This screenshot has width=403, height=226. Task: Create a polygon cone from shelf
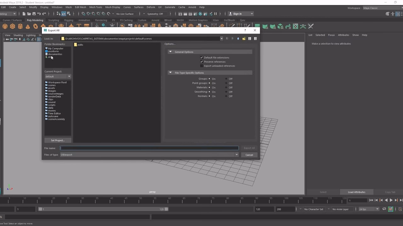click(x=28, y=26)
